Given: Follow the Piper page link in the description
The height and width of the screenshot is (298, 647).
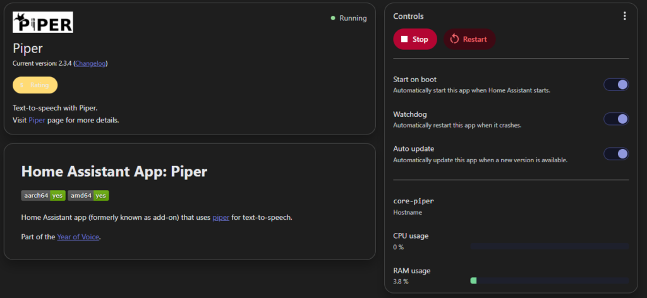Looking at the screenshot, I should coord(37,121).
